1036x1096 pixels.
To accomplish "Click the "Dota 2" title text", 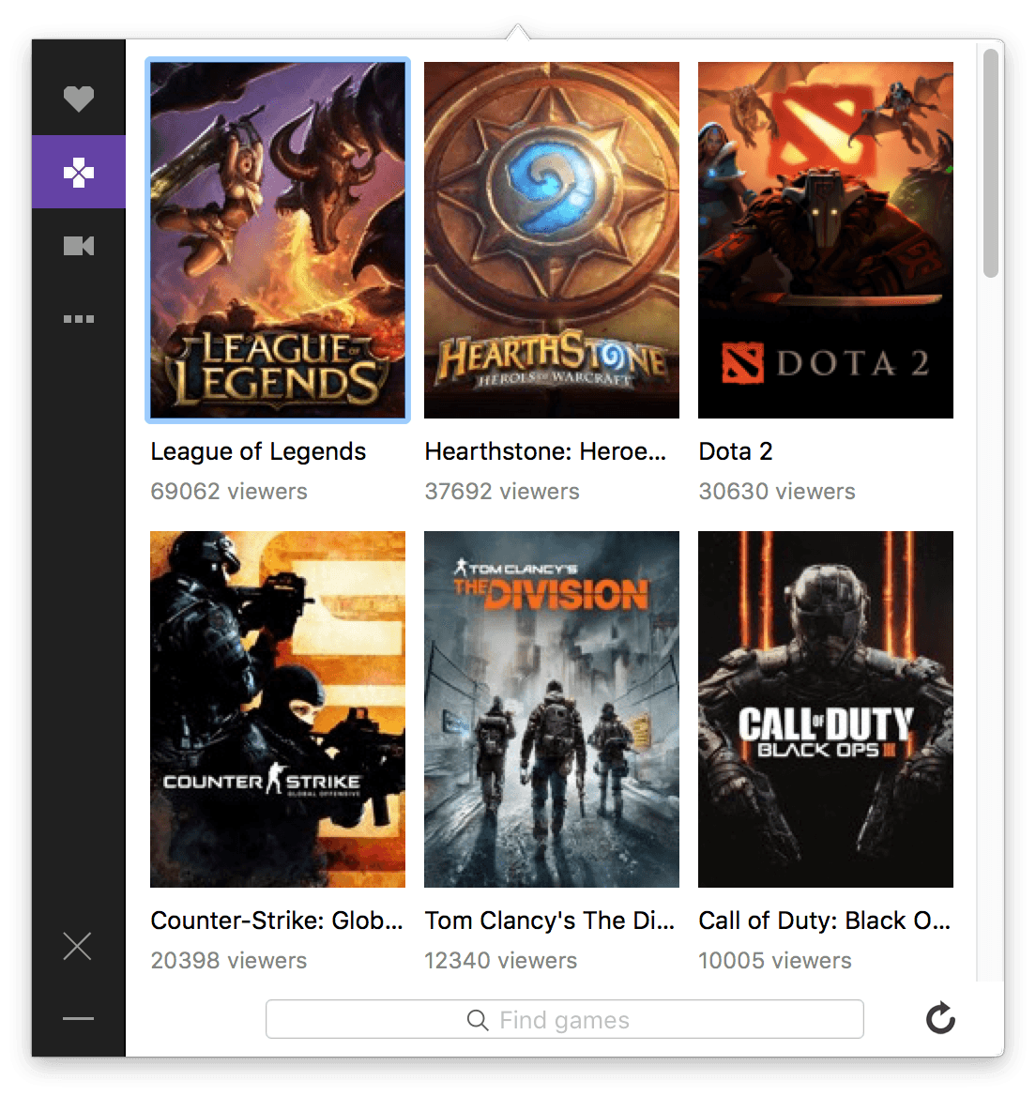I will (736, 451).
